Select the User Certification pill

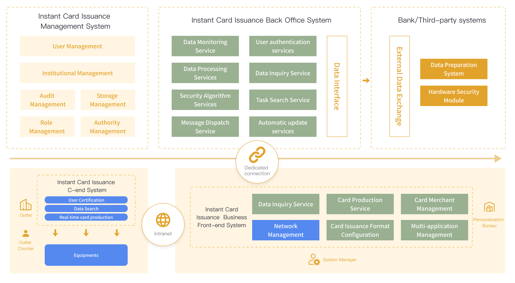[86, 200]
